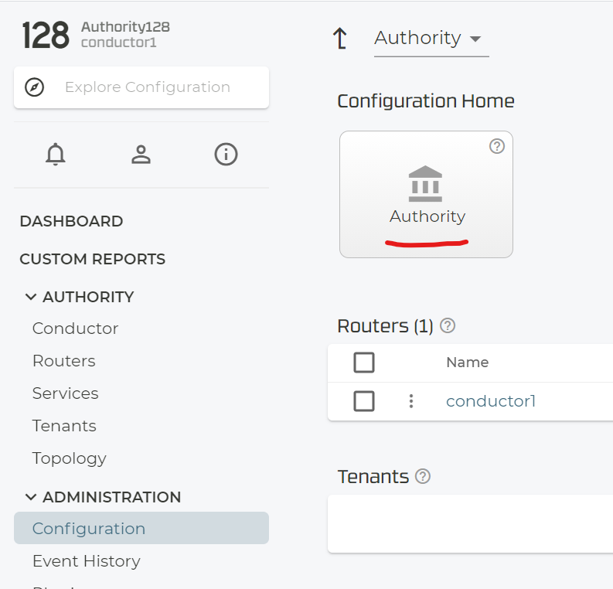Click help icon beside Routers heading
The image size is (613, 589).
448,326
